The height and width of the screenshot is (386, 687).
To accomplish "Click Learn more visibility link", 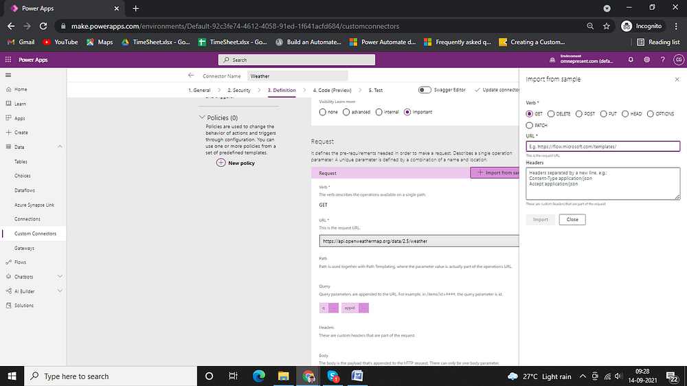I will click(346, 102).
